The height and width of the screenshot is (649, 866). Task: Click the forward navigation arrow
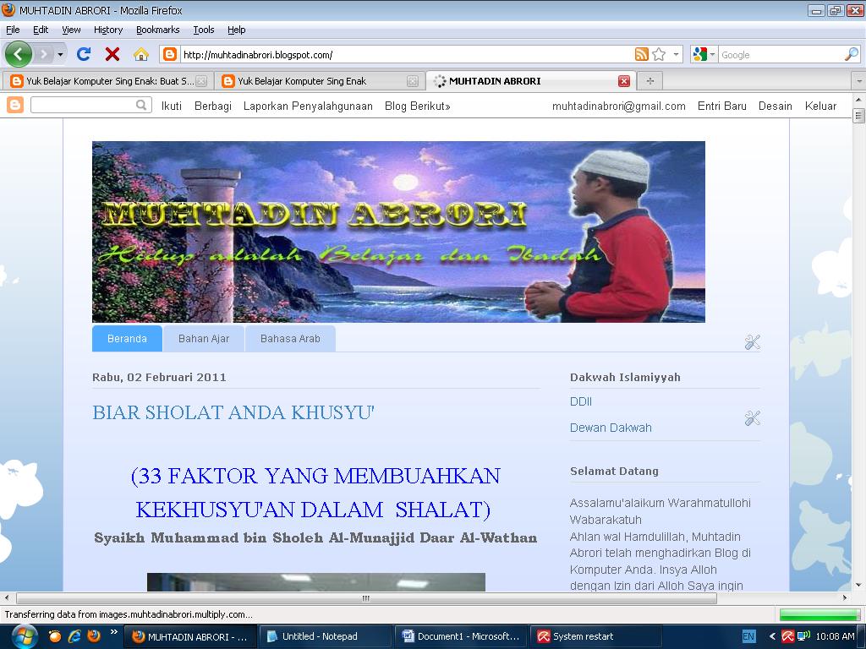pyautogui.click(x=43, y=54)
